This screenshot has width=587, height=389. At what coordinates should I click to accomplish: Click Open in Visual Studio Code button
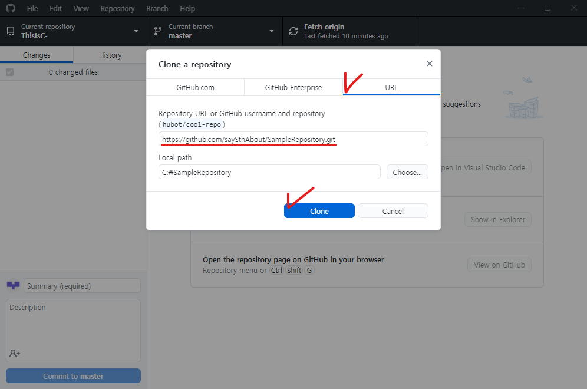click(486, 167)
